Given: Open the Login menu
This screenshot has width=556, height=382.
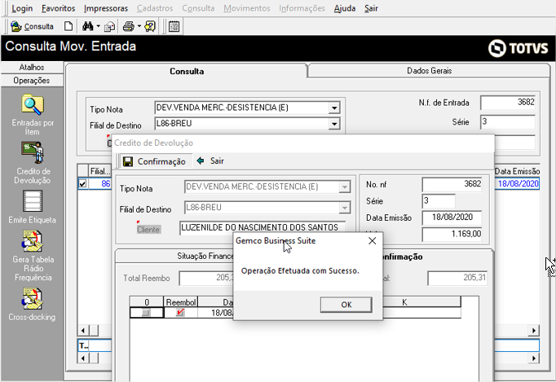Looking at the screenshot, I should pyautogui.click(x=22, y=8).
